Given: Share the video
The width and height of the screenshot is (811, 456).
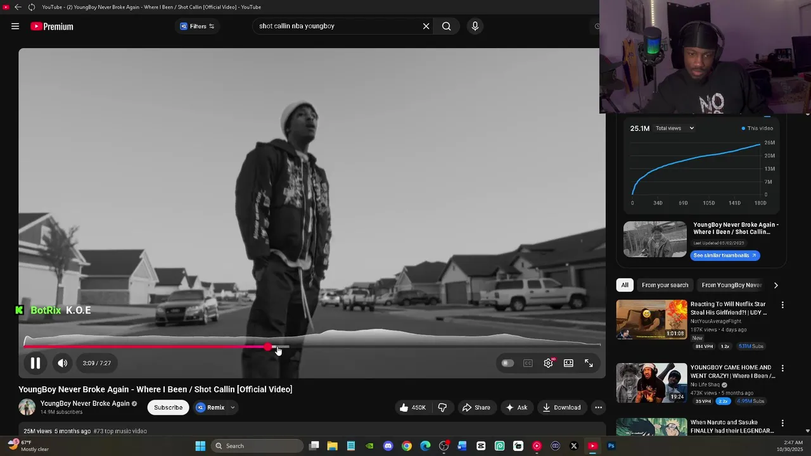Looking at the screenshot, I should point(476,407).
